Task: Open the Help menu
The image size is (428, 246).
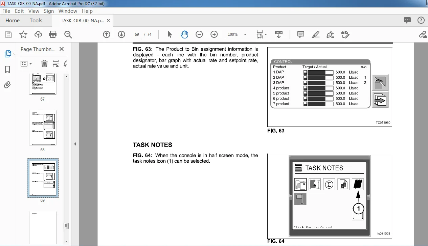Action: (x=87, y=11)
